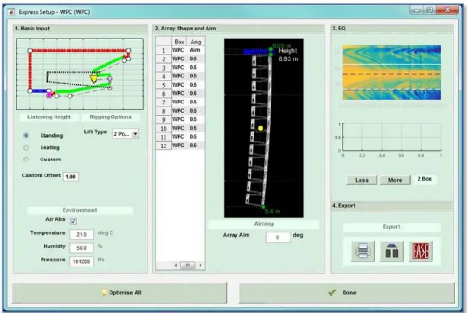The height and width of the screenshot is (313, 467).
Task: Click the Array Aim degrees field
Action: coord(277,237)
